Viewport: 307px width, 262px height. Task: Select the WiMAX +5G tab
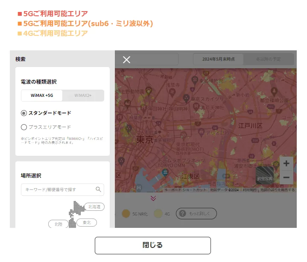coord(42,96)
